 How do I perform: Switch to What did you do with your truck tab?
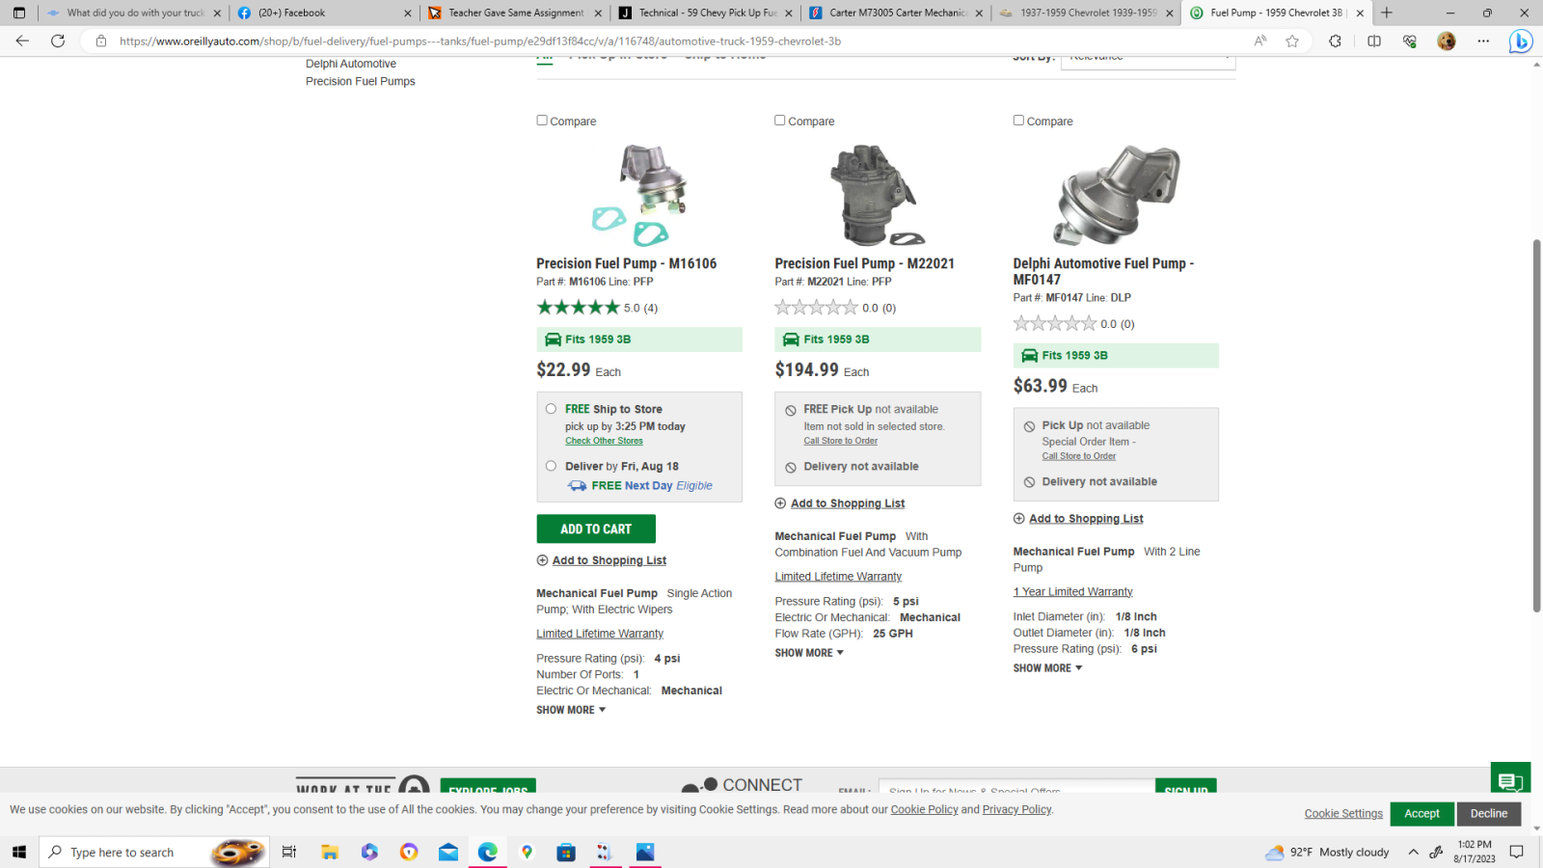click(132, 13)
